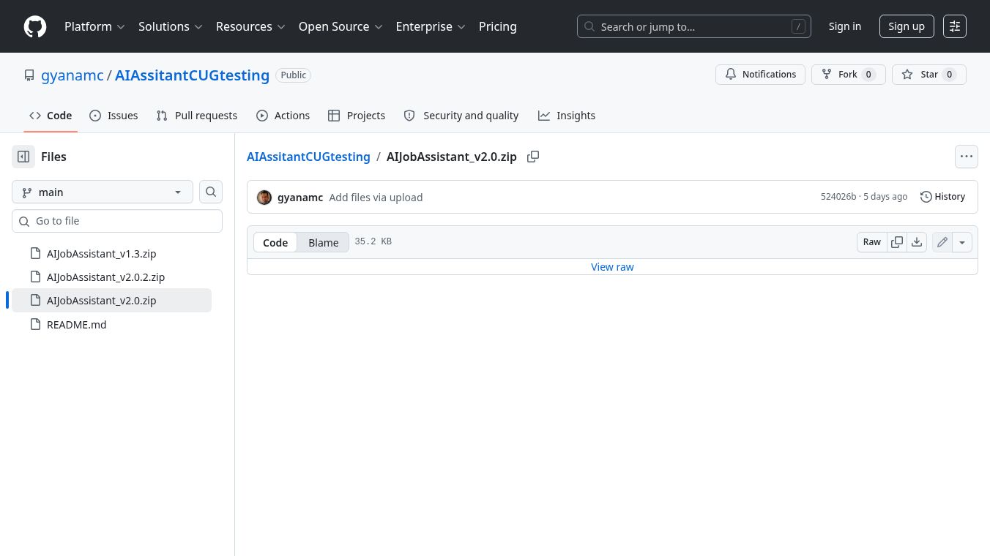
Task: Click the file search magnifier button
Action: [x=211, y=192]
